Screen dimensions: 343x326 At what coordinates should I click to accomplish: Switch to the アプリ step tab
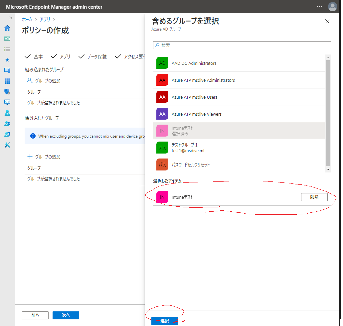point(61,56)
